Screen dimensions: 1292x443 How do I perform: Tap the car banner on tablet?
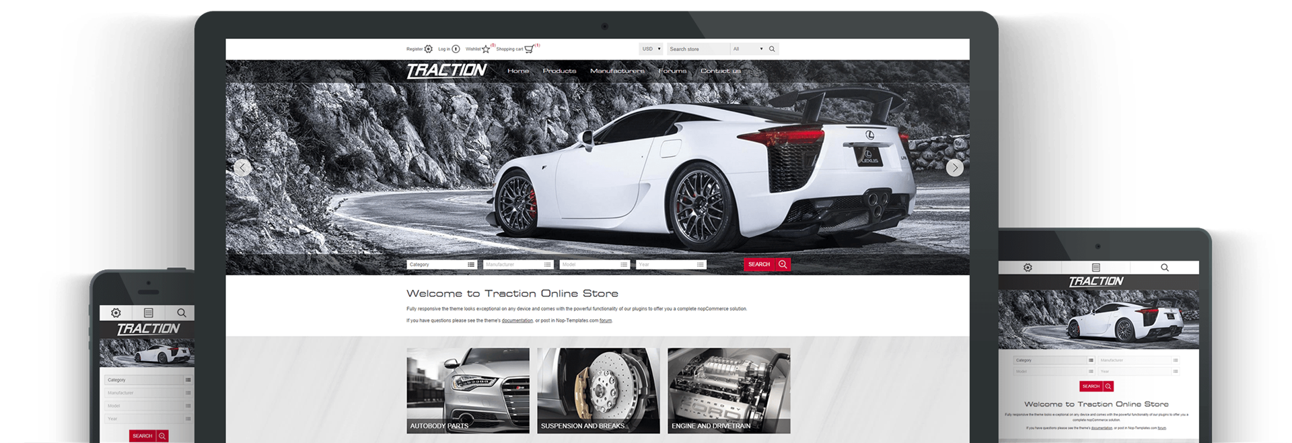1098,320
